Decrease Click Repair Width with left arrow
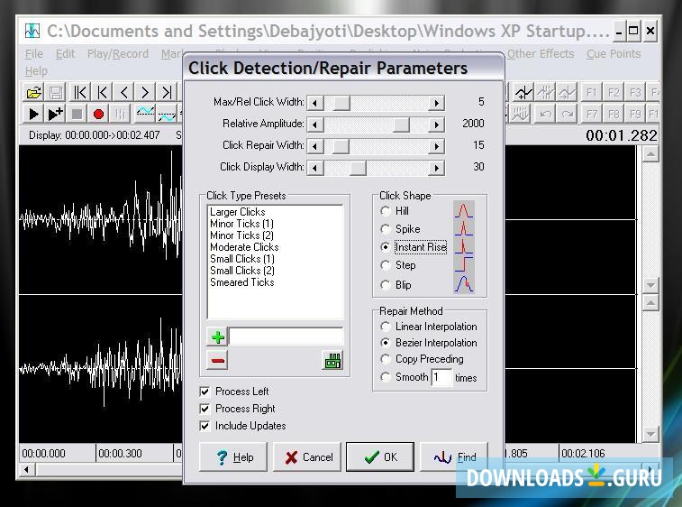 pyautogui.click(x=315, y=146)
